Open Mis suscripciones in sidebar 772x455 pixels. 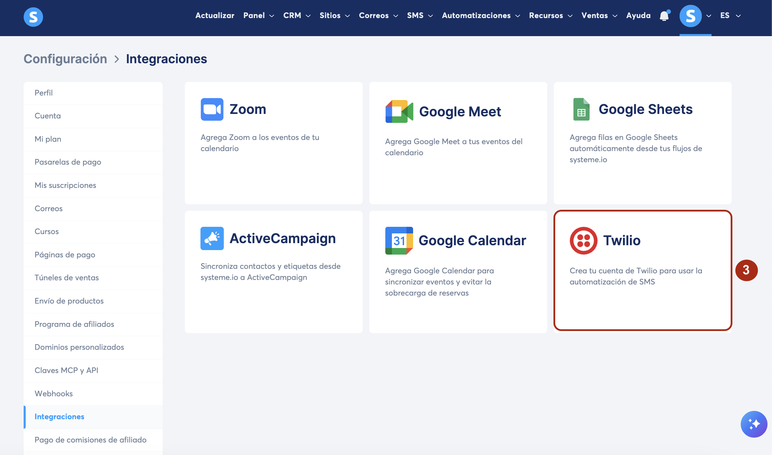coord(93,185)
